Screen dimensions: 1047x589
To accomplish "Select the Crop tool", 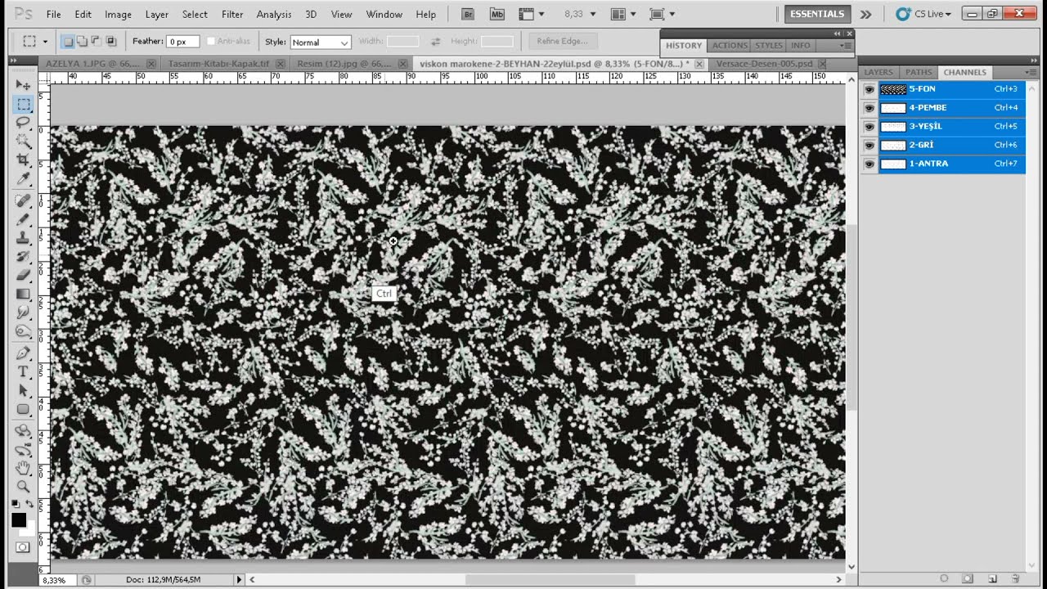I will 23,160.
